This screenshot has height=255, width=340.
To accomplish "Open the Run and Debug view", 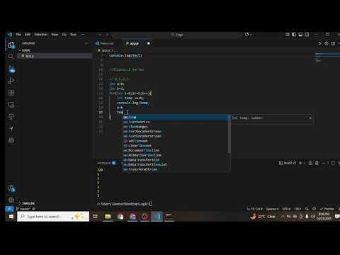I will [x=11, y=81].
